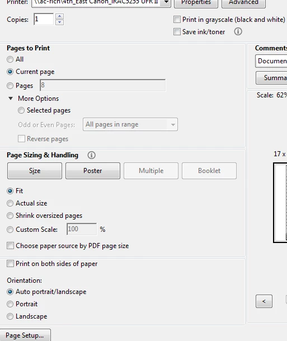Choose Selected pages radio button
This screenshot has height=341, width=287.
point(21,110)
